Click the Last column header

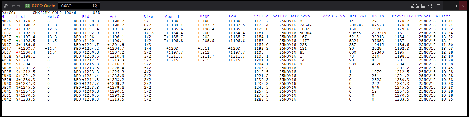coord(21,17)
